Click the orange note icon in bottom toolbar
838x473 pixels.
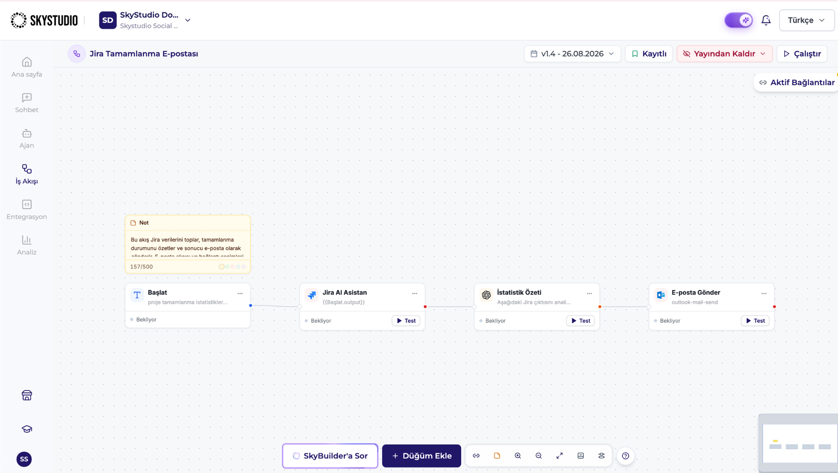497,455
